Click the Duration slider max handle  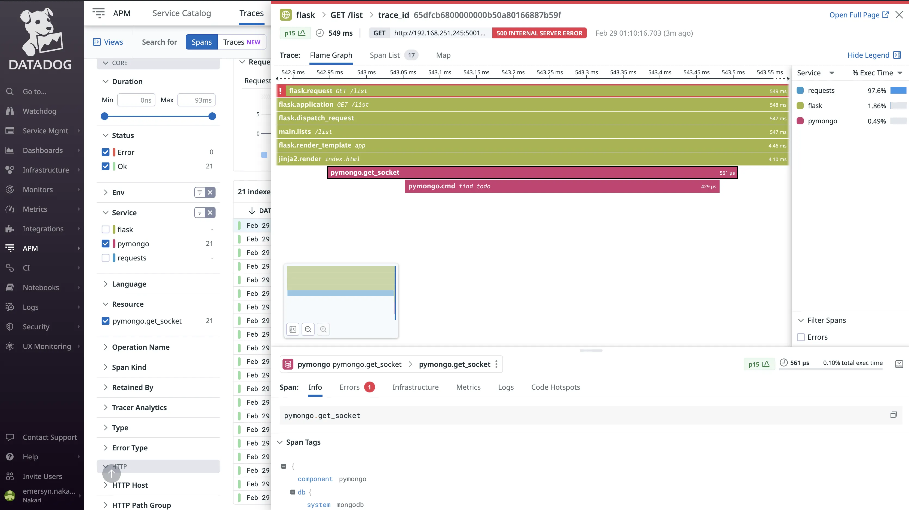coord(212,116)
